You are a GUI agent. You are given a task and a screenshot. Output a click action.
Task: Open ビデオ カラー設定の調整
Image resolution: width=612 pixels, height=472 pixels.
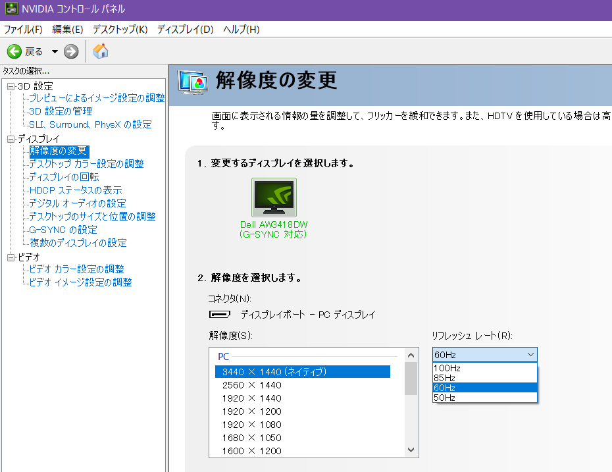77,269
